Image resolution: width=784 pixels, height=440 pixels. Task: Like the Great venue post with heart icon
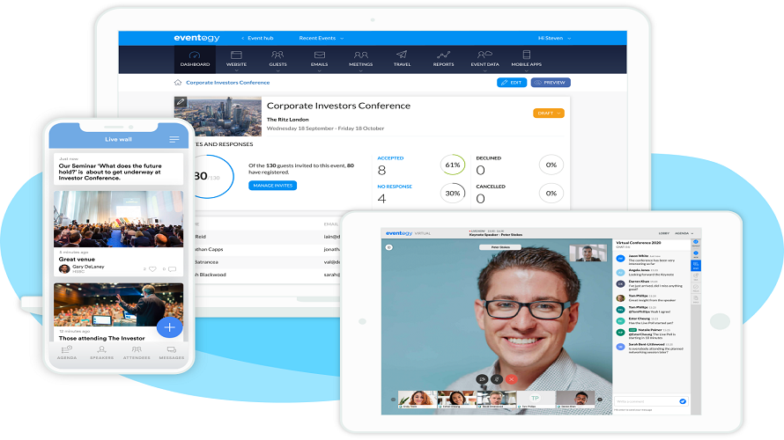pyautogui.click(x=152, y=269)
